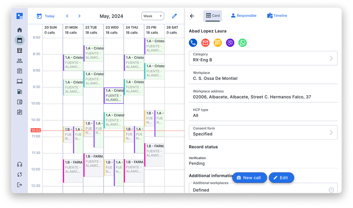Click the HCP type All value
This screenshot has height=208, width=353.
(195, 115)
